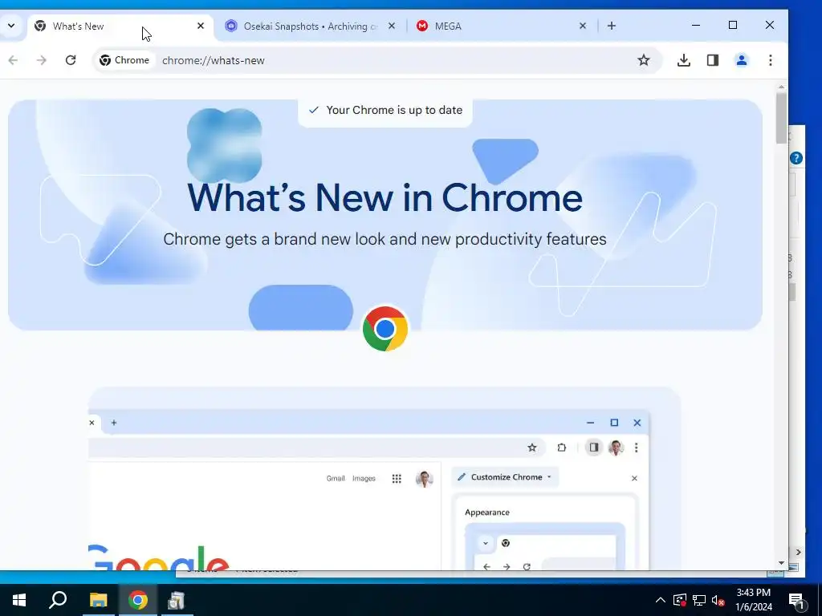
Task: Open the profile avatar menu
Action: (741, 60)
